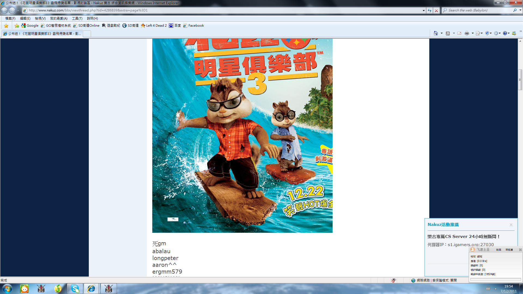The height and width of the screenshot is (294, 523).
Task: Open the GO智傲禮物系統 favorites link
Action: pyautogui.click(x=56, y=26)
